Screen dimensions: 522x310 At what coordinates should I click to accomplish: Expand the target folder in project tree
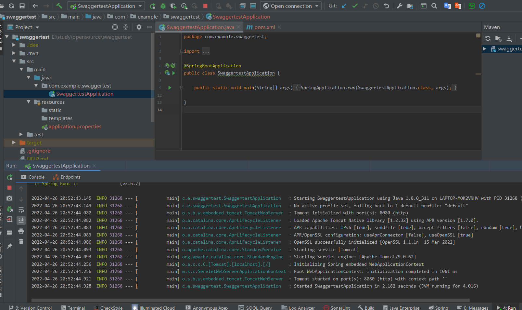click(14, 142)
